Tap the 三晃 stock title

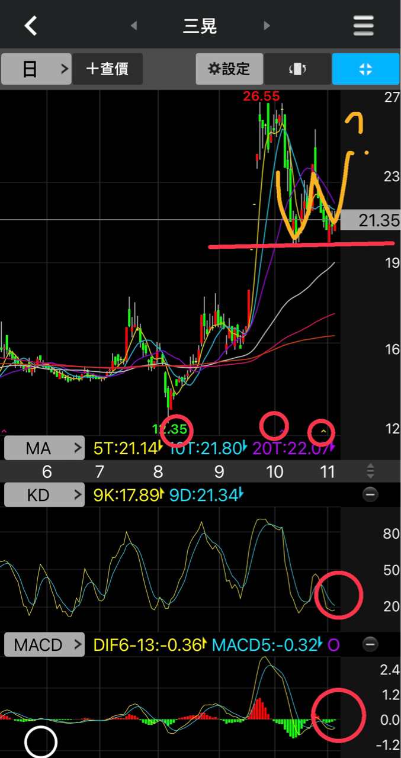(200, 26)
